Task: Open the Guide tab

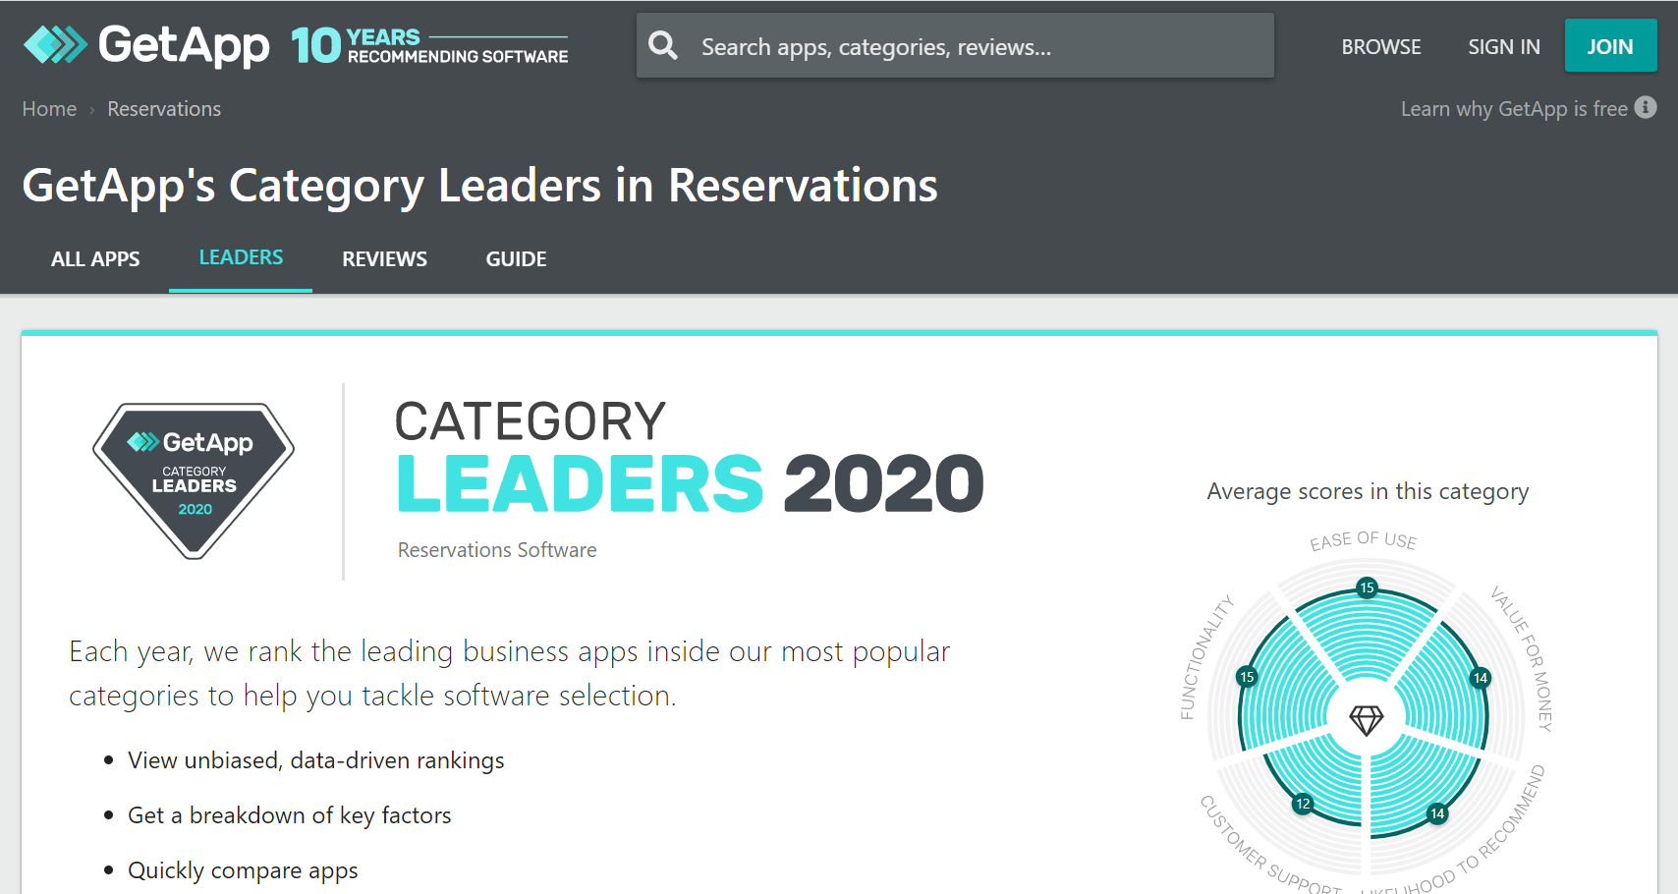Action: coord(516,259)
